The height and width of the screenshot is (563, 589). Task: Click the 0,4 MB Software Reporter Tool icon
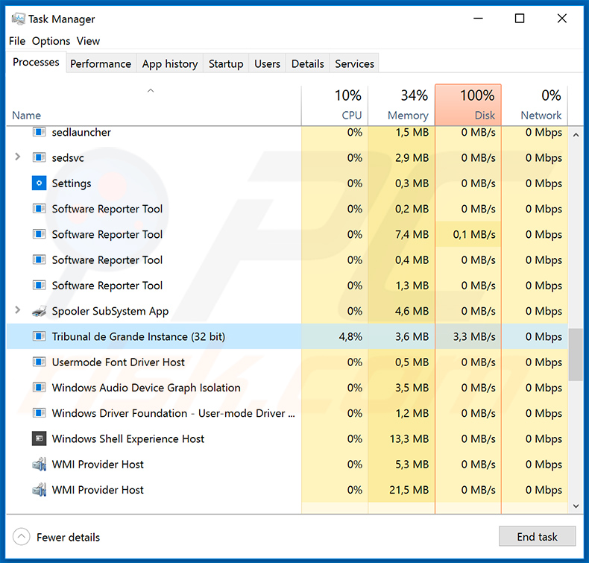pyautogui.click(x=39, y=260)
